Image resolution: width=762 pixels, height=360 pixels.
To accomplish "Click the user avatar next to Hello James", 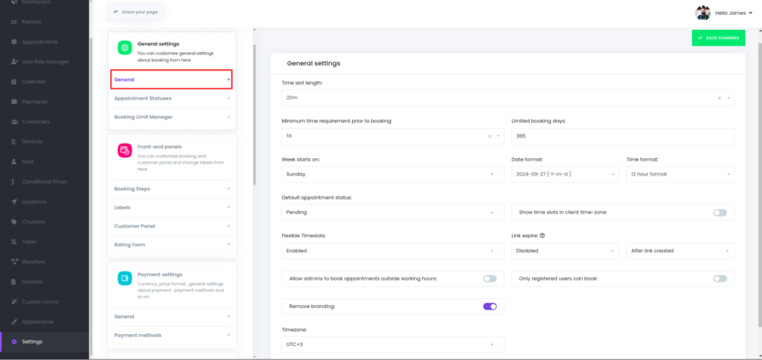I will (702, 13).
